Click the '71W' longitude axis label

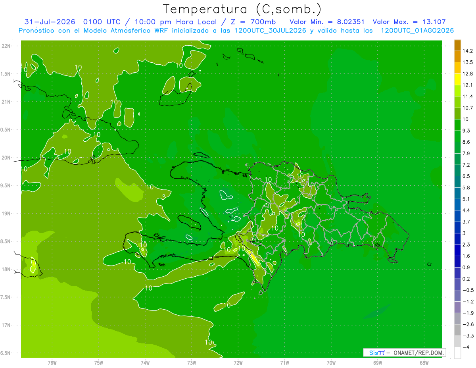click(x=284, y=362)
